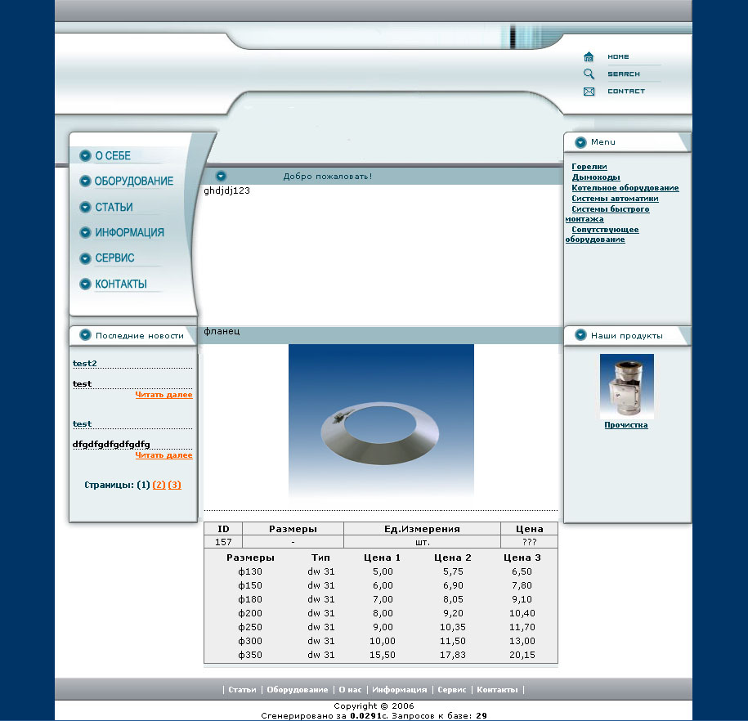The width and height of the screenshot is (748, 721).
Task: Open the Горелки category link
Action: [589, 167]
